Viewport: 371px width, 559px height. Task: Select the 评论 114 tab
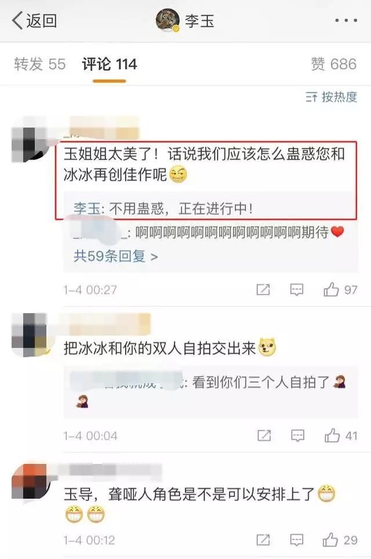click(x=110, y=64)
